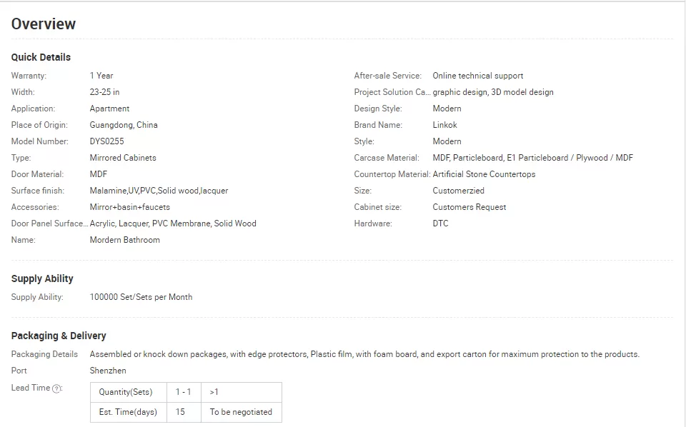Click the model number DYS0255
The image size is (686, 427).
(x=106, y=141)
